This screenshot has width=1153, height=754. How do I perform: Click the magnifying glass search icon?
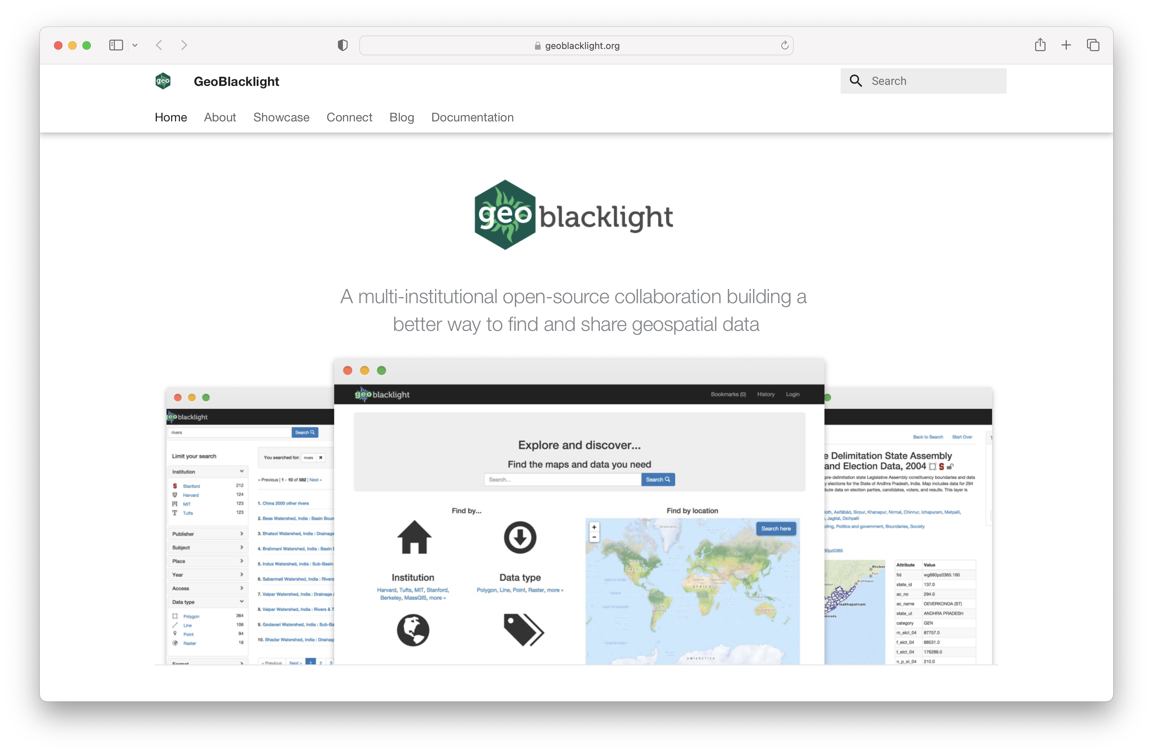tap(856, 81)
